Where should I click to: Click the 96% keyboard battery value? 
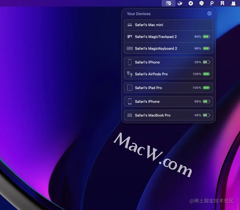coord(198,48)
